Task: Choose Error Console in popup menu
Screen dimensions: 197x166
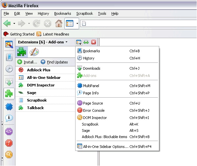Action: click(117, 110)
